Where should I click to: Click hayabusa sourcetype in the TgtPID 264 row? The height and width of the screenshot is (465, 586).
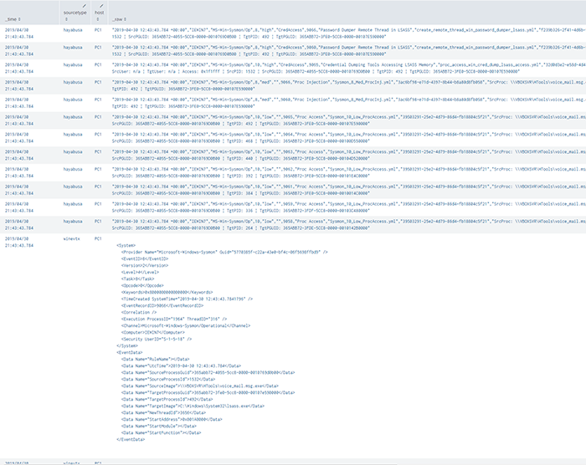tap(73, 222)
